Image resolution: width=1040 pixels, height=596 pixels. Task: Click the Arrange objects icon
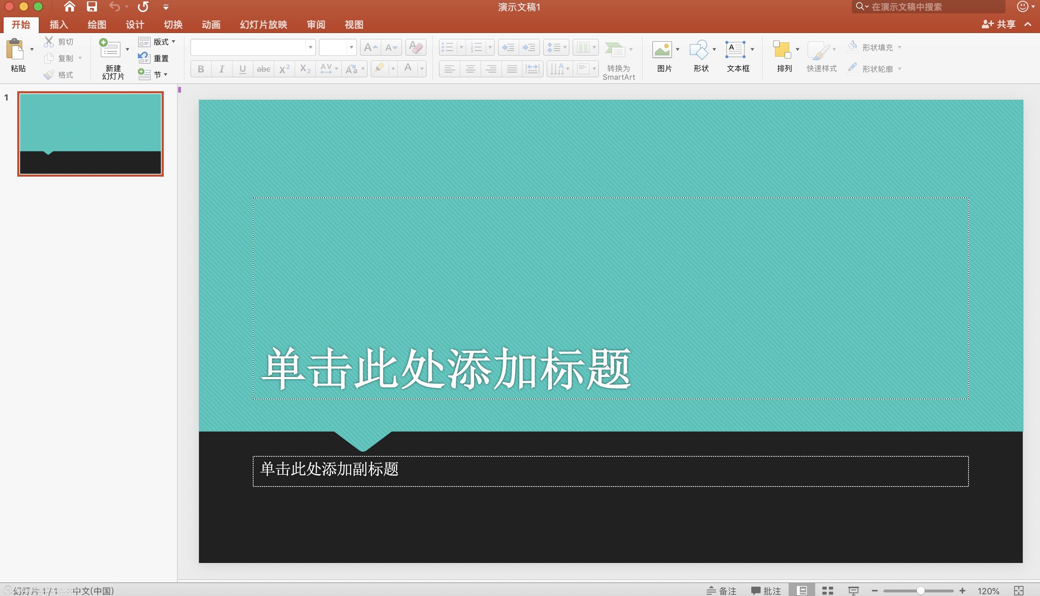coord(782,50)
